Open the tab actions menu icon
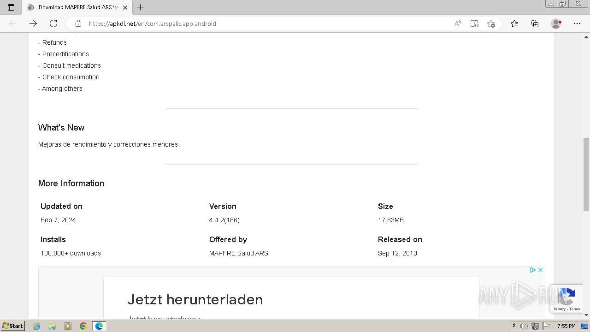Screen dimensions: 590x332 pyautogui.click(x=11, y=7)
